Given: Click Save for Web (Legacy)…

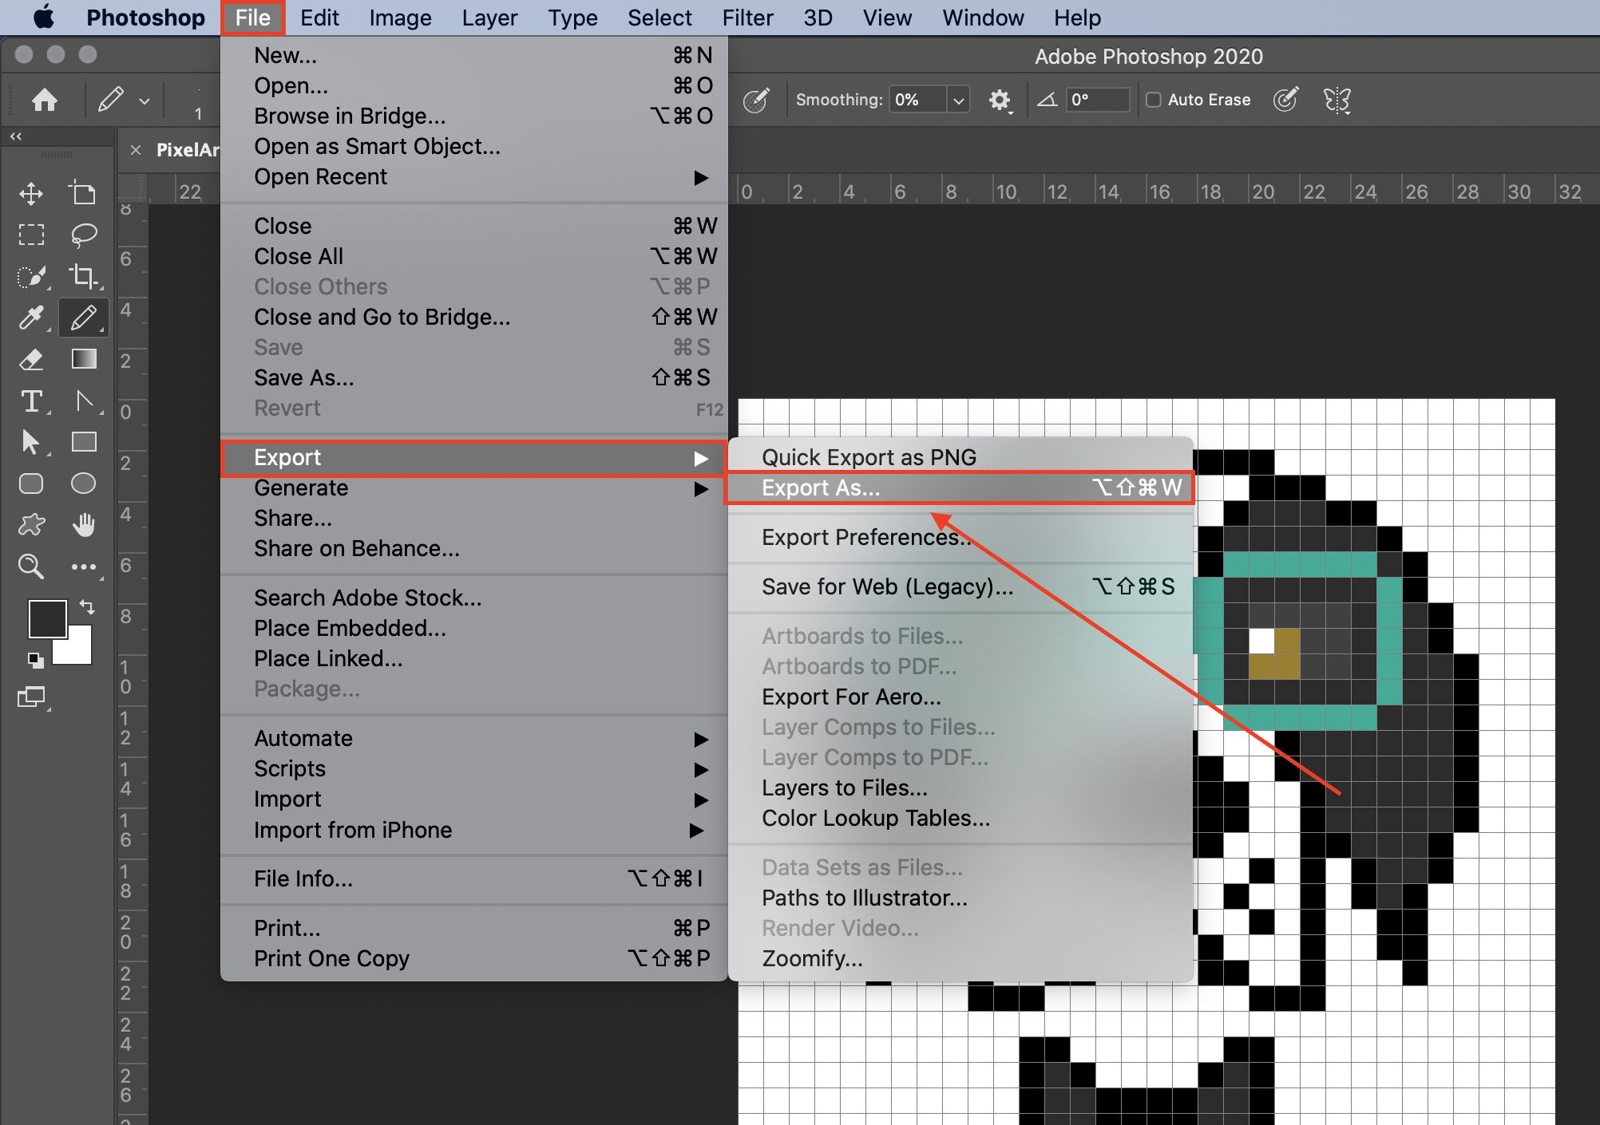Looking at the screenshot, I should coord(887,587).
